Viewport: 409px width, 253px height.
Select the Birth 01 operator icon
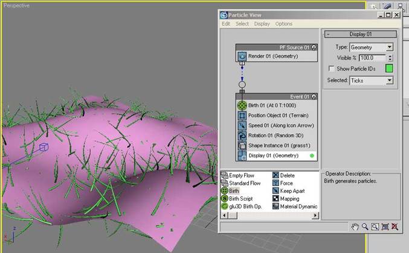tap(242, 105)
